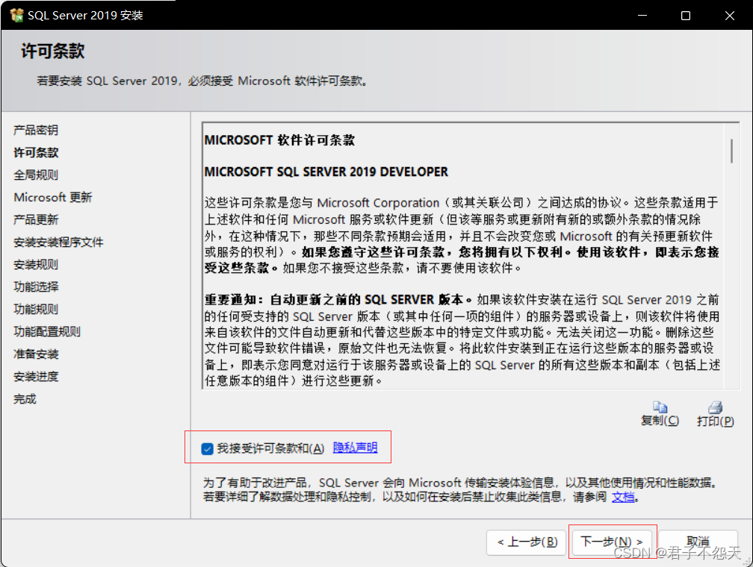The height and width of the screenshot is (567, 753).
Task: Click the MICROSOFT 软件许可条款 heading
Action: click(279, 140)
